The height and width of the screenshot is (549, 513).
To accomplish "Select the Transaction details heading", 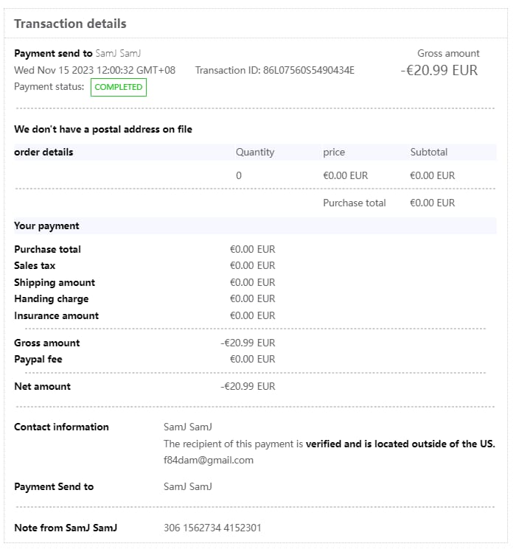I will coord(70,24).
